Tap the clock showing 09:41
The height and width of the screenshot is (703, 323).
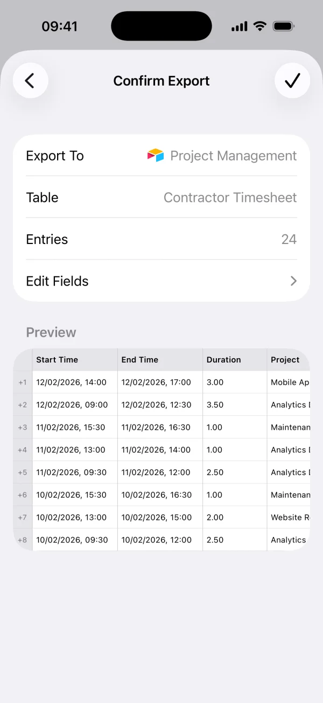(60, 25)
